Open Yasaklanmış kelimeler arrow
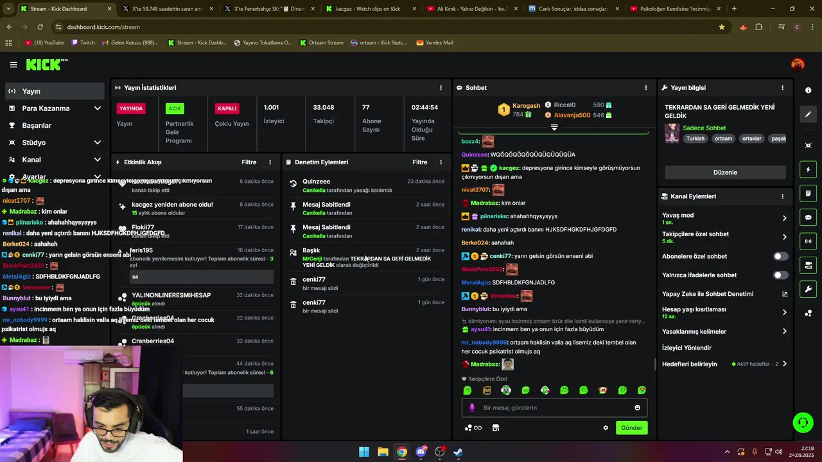The image size is (822, 462). coord(784,332)
